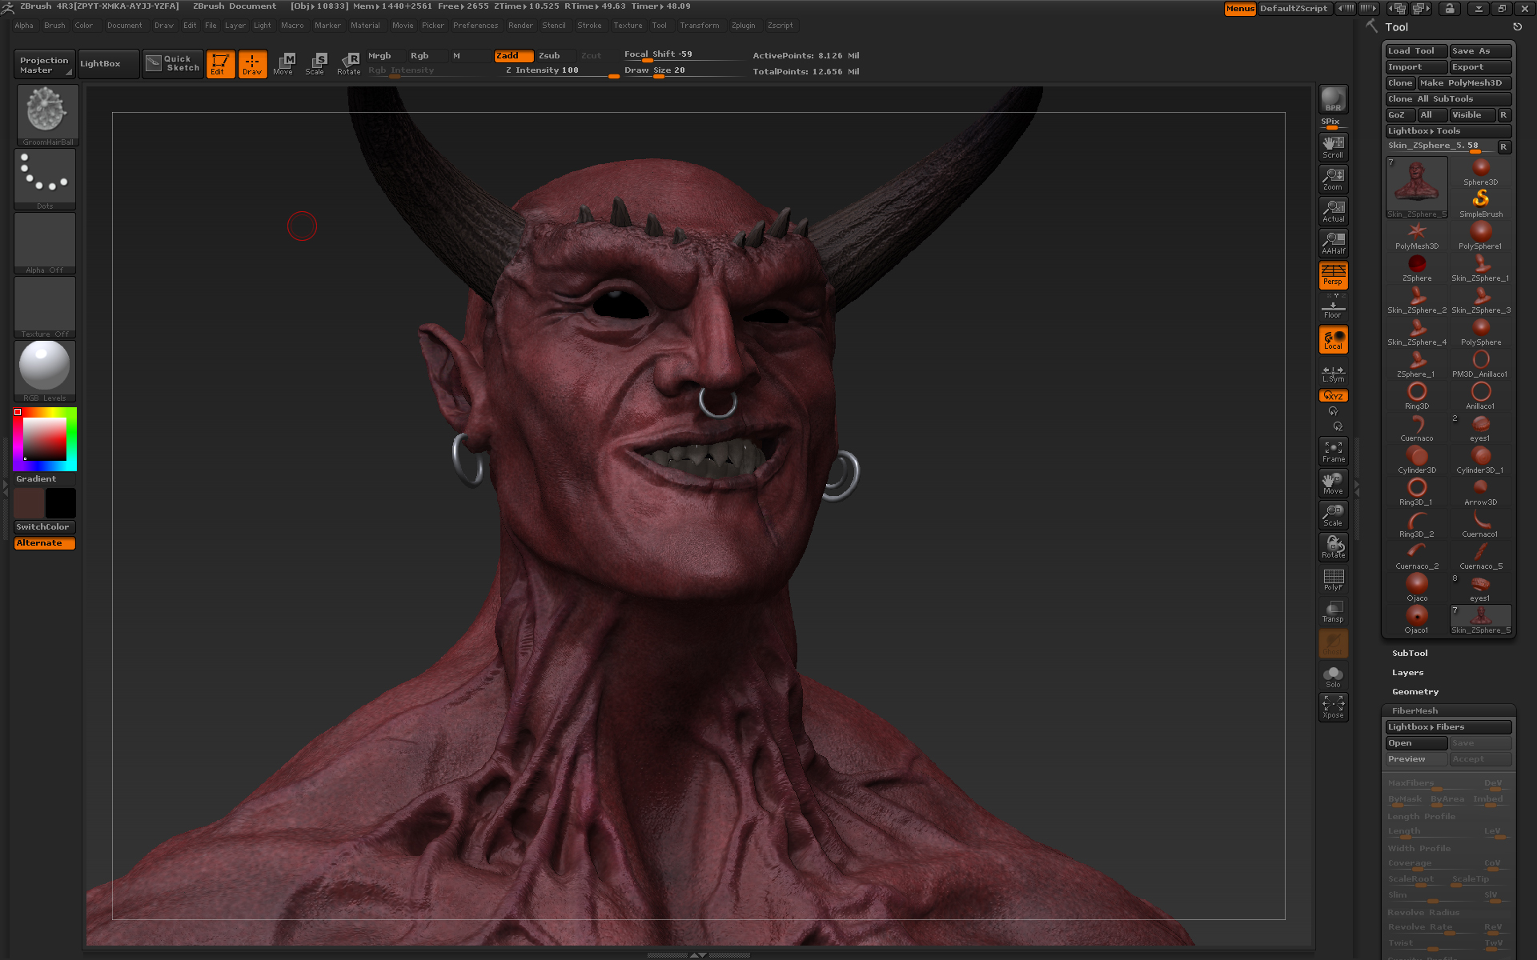This screenshot has width=1537, height=960.
Task: Select the PolySphere tool thumbnail
Action: point(1480,330)
